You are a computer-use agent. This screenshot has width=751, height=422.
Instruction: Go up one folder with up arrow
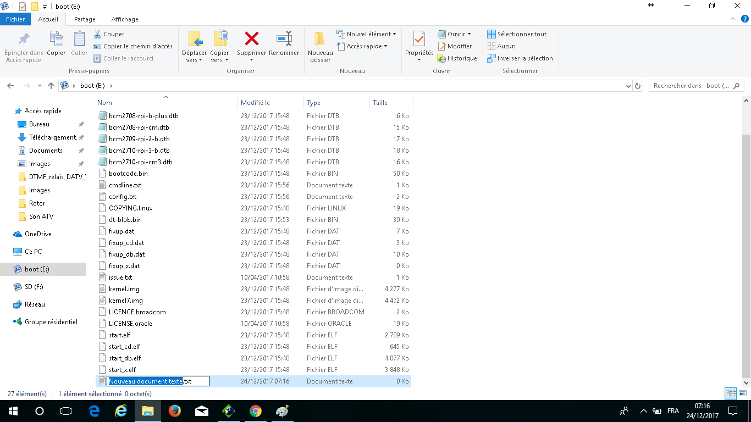[51, 86]
